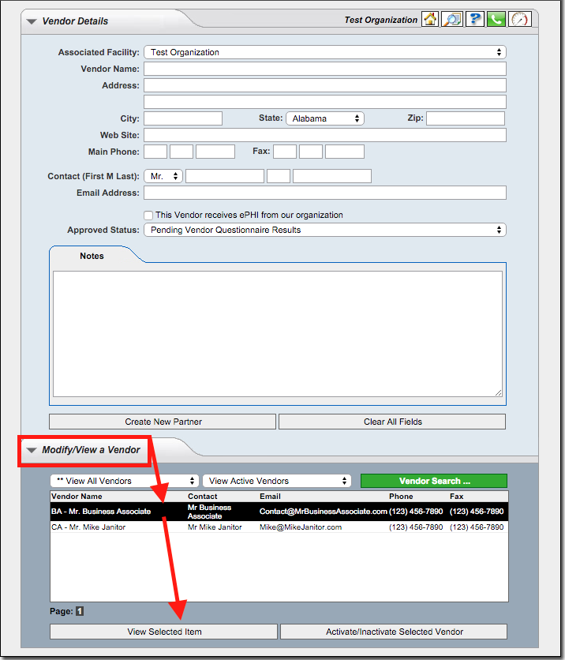
Task: Click the Vendor Name column header
Action: 77,497
